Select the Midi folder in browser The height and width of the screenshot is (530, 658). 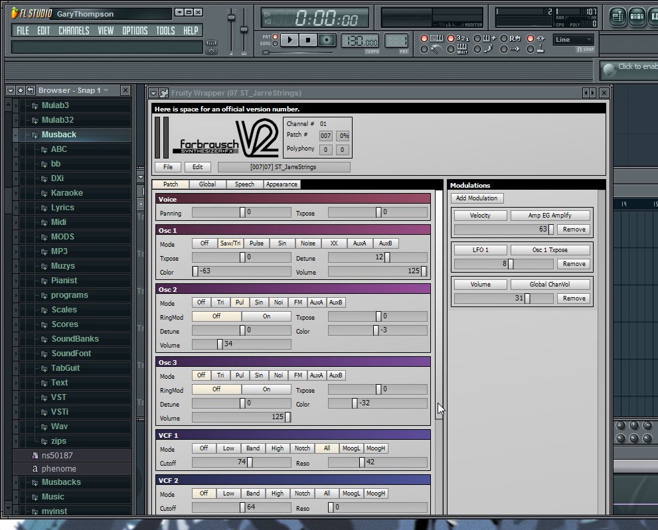[58, 222]
